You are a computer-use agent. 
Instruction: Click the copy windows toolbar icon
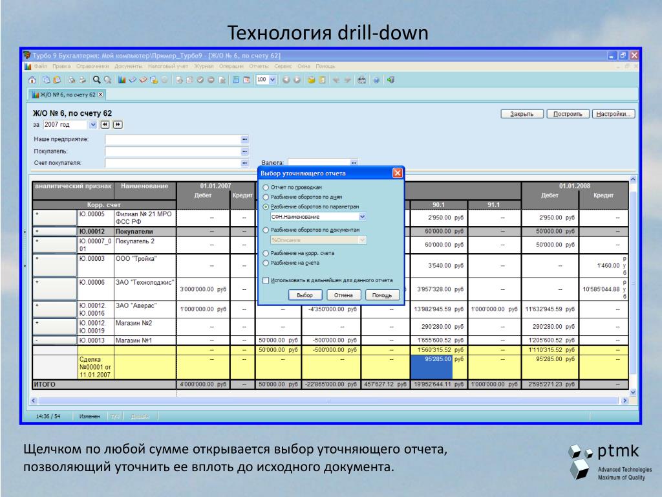[x=46, y=80]
